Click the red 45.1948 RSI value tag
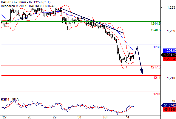176x119 pixels. click(x=169, y=109)
